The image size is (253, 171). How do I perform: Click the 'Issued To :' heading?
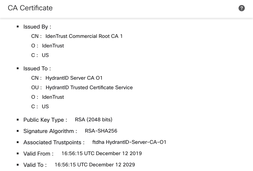(x=37, y=68)
